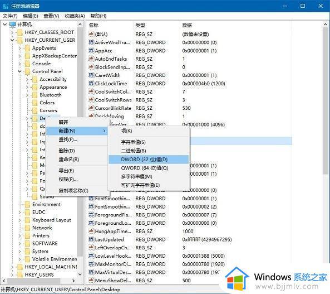Expand the HKEY_CLASSES_ROOT node arrow
The height and width of the screenshot is (294, 330).
click(x=12, y=32)
